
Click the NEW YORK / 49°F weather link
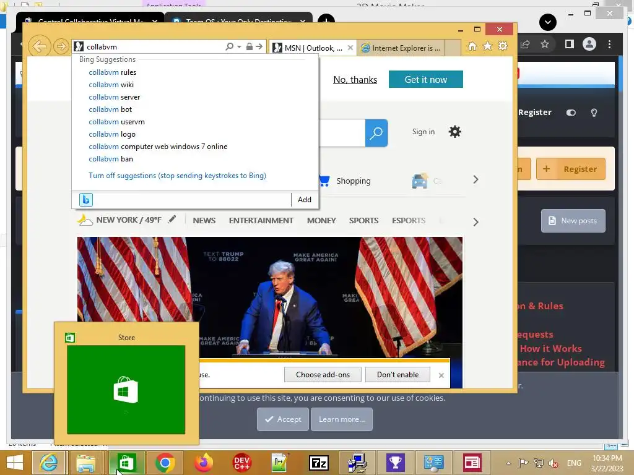[x=129, y=220]
